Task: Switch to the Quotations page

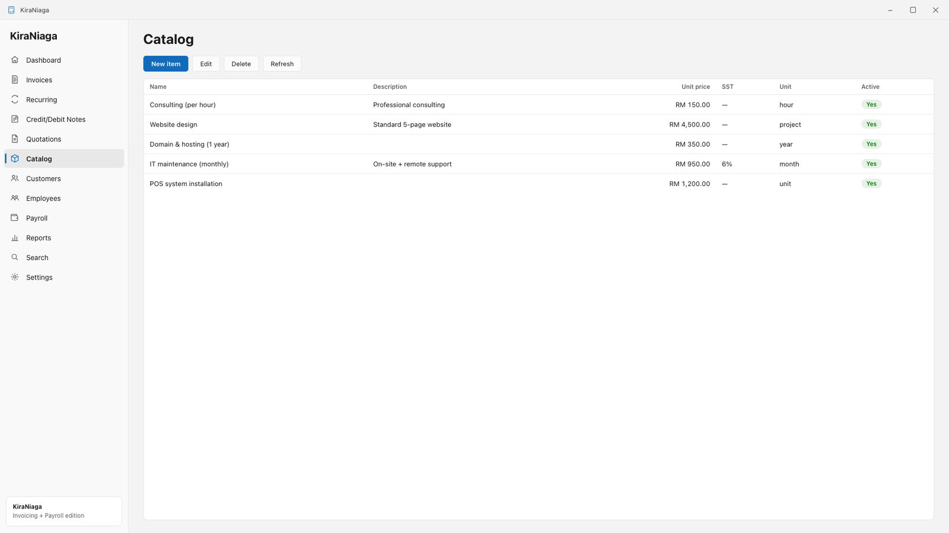Action: point(64,139)
